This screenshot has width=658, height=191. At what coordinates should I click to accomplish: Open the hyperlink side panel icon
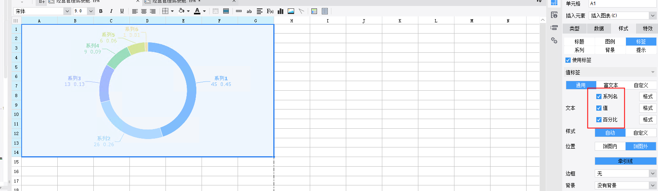554,40
